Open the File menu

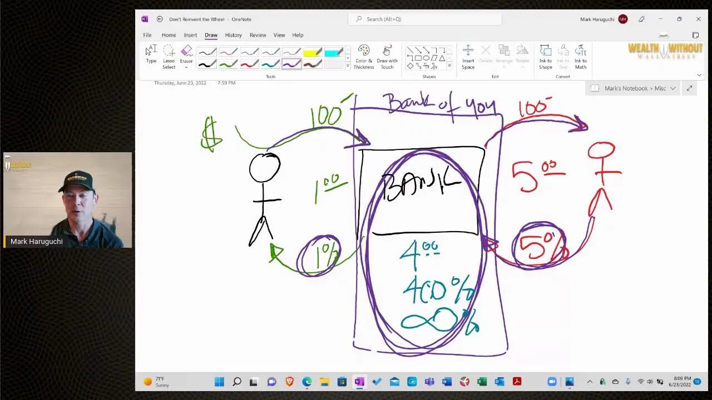[147, 35]
